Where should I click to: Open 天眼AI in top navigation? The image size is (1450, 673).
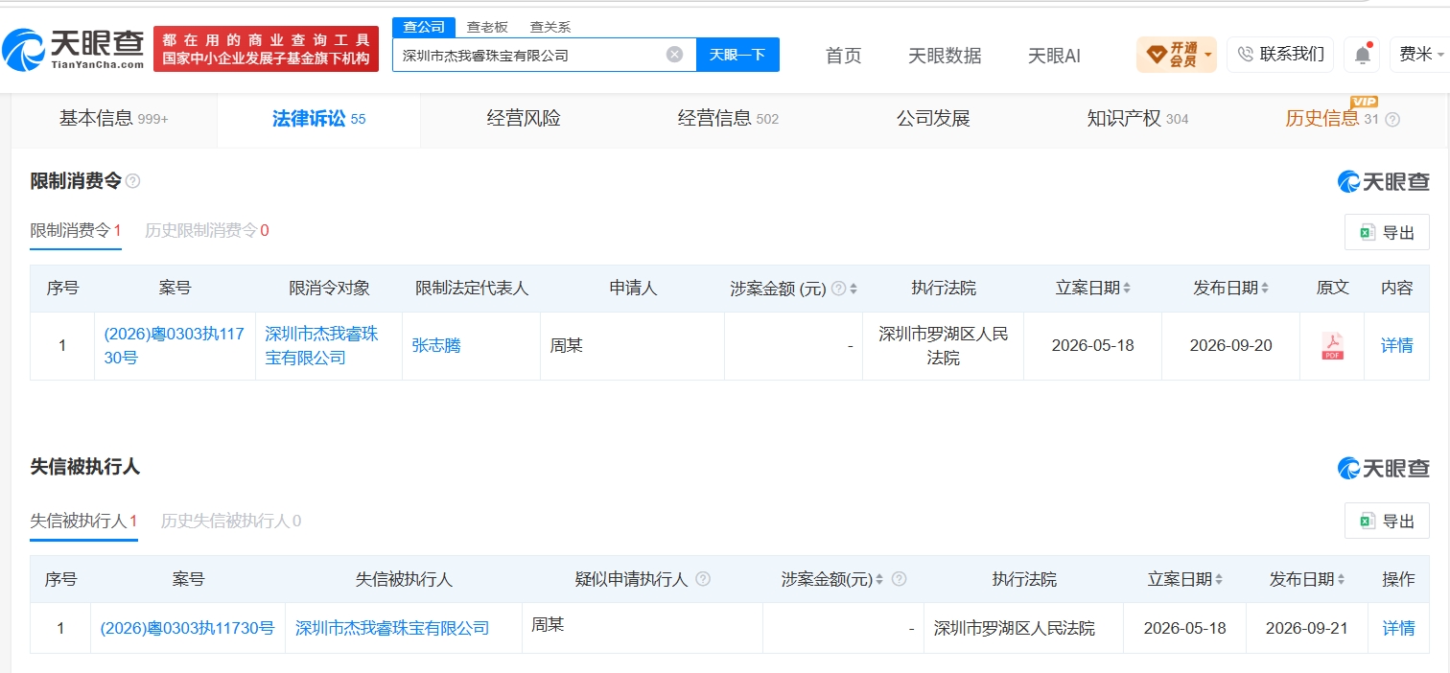click(x=1054, y=56)
